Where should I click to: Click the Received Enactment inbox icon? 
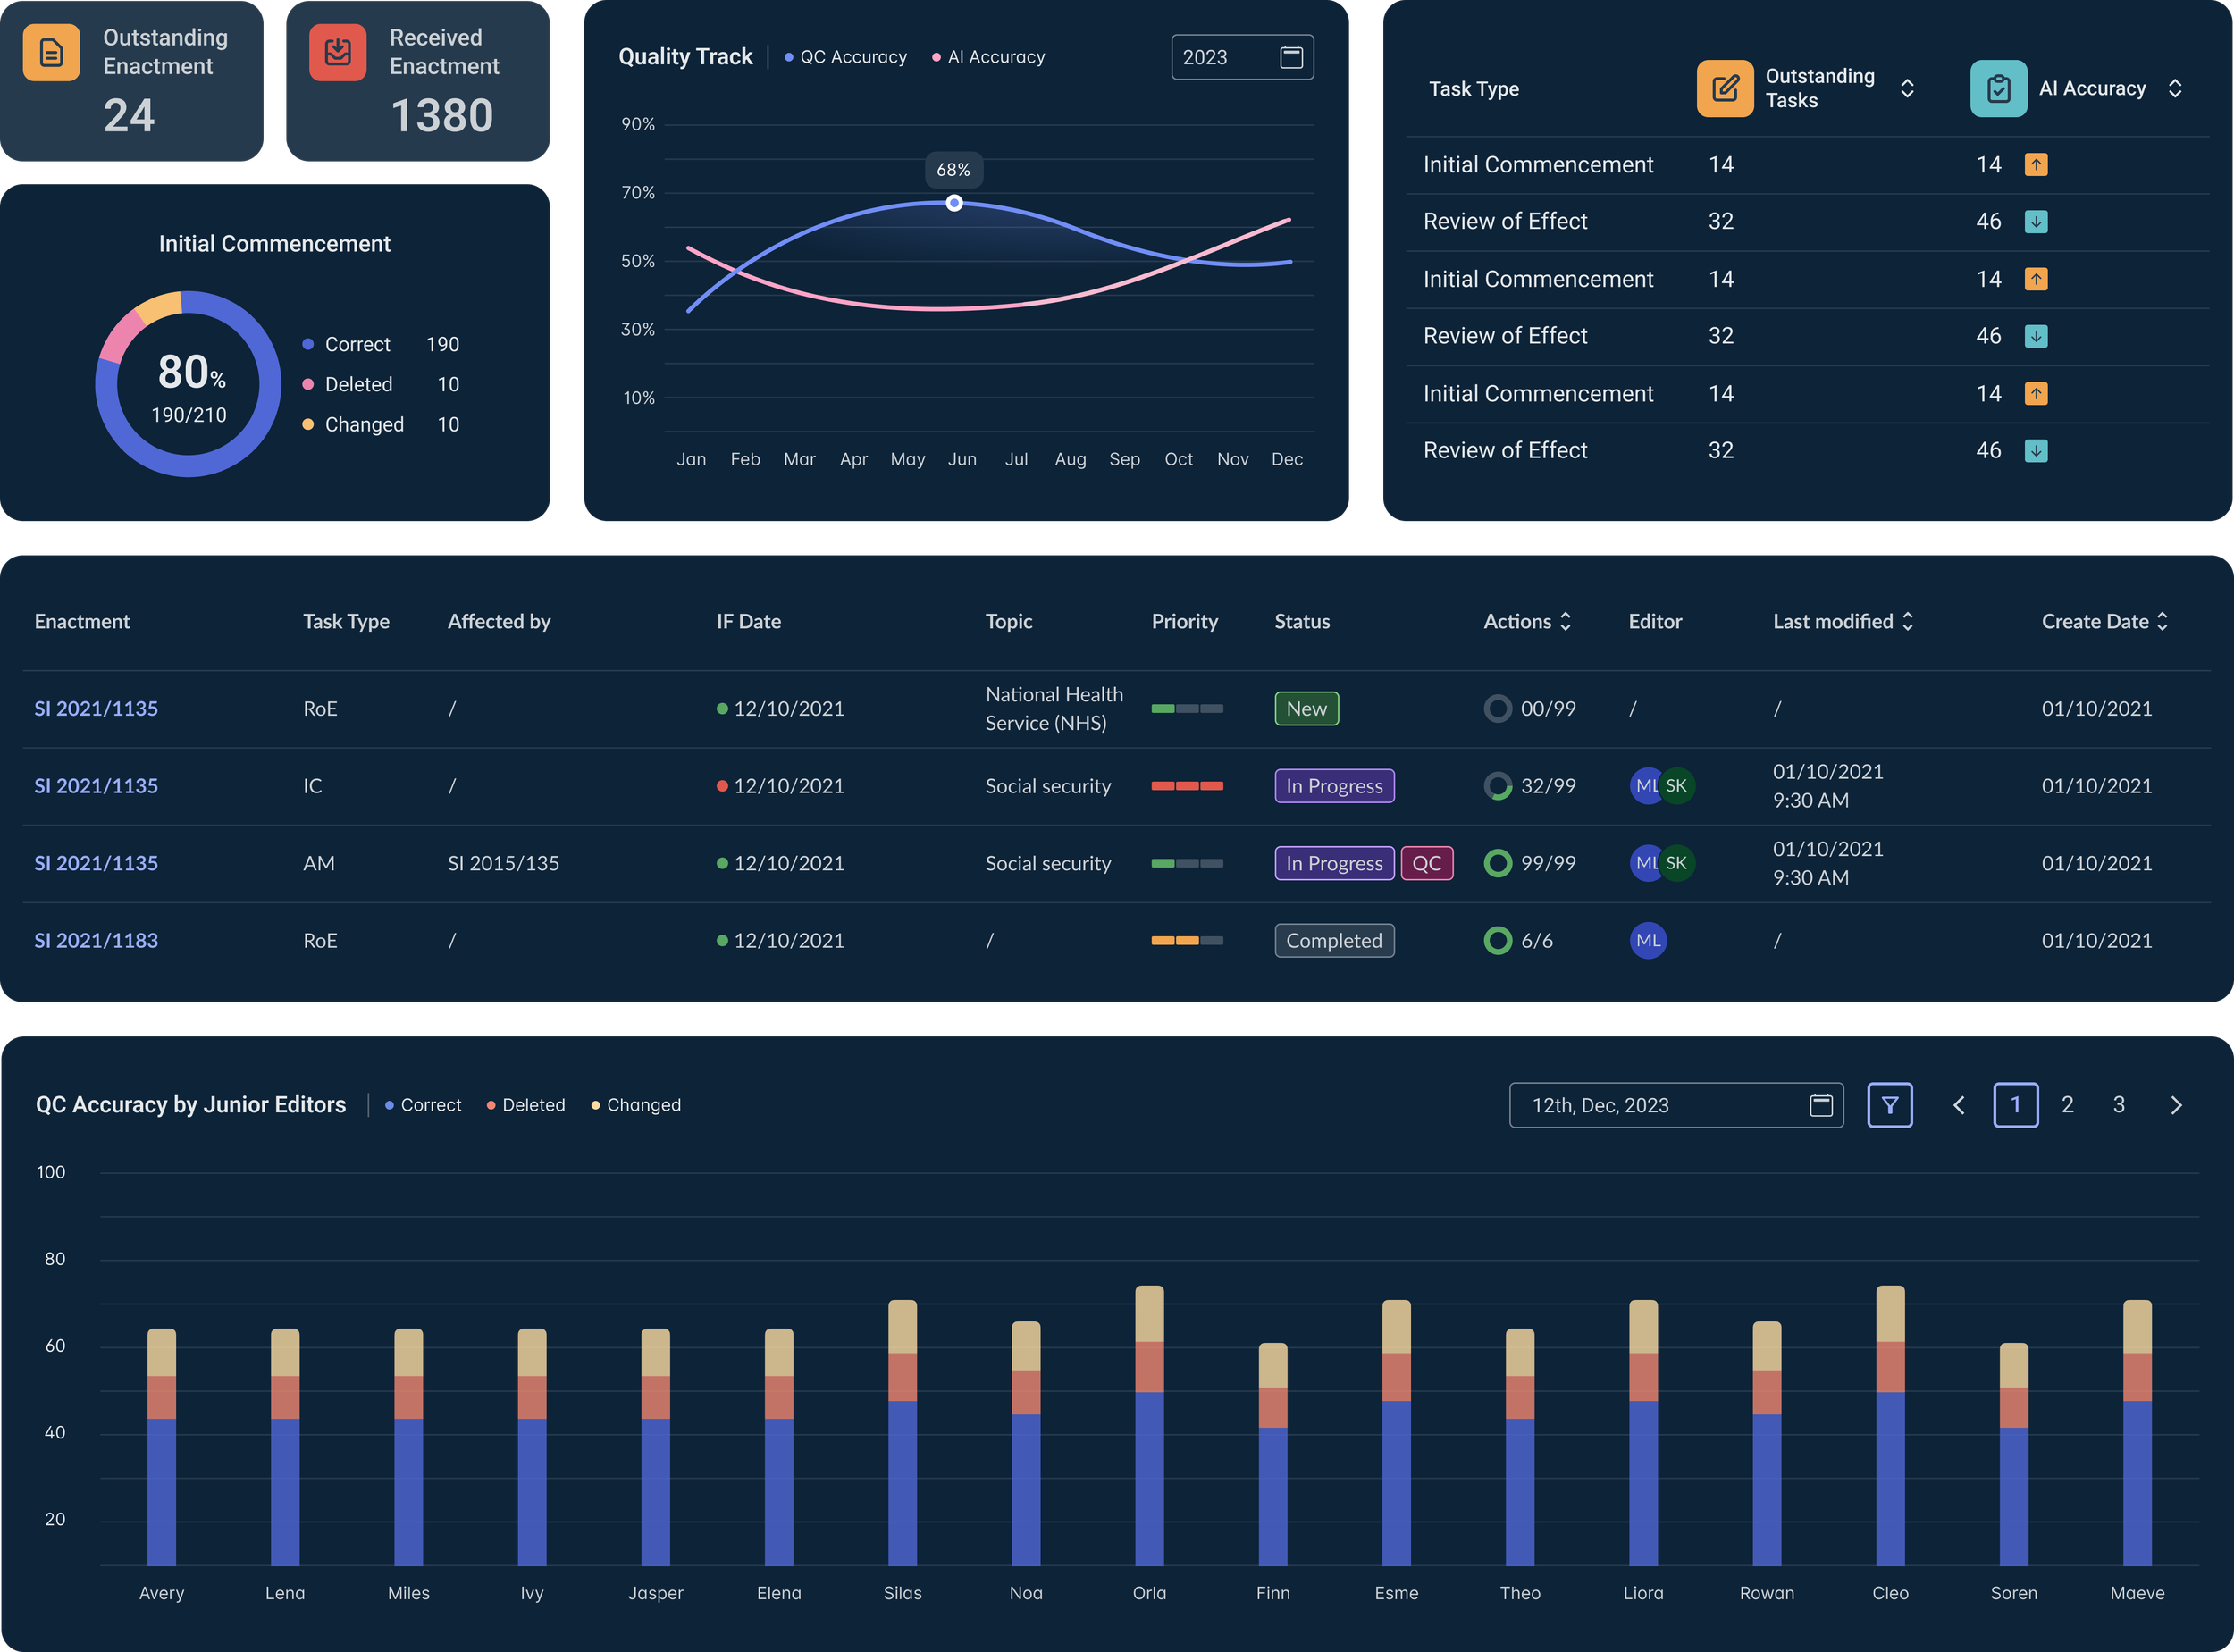point(338,52)
